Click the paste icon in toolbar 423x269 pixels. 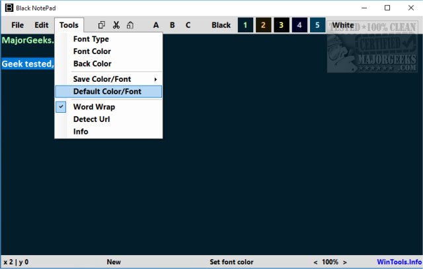(130, 25)
